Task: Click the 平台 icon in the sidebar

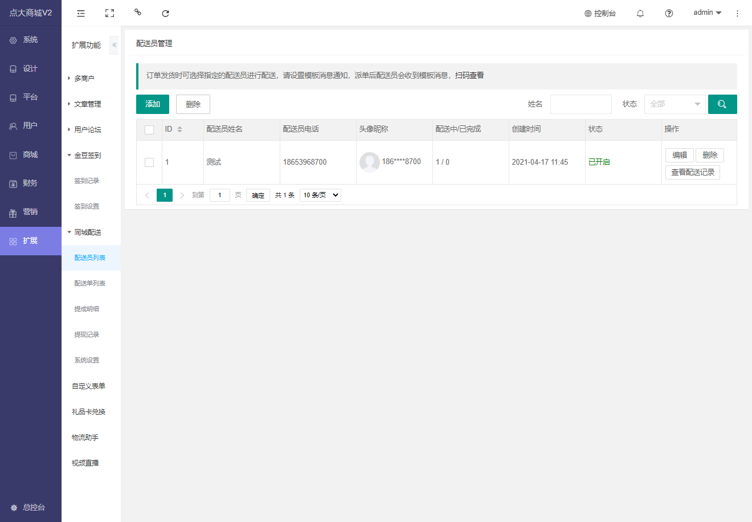Action: tap(13, 97)
